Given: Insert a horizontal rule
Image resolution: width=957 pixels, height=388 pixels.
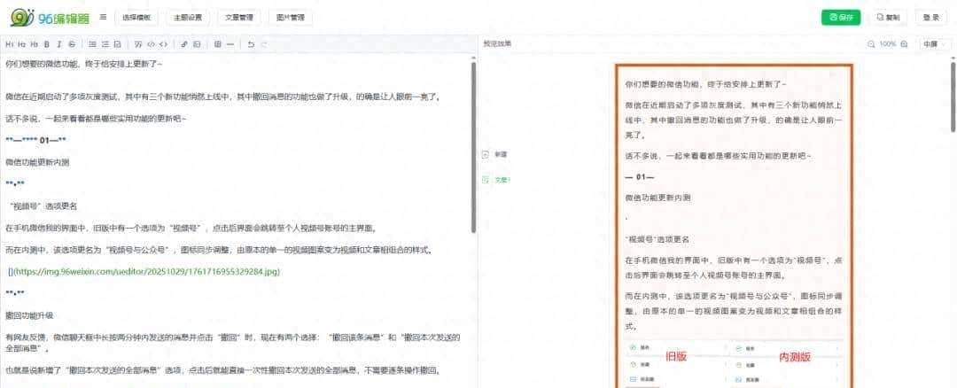Looking at the screenshot, I should pos(230,44).
